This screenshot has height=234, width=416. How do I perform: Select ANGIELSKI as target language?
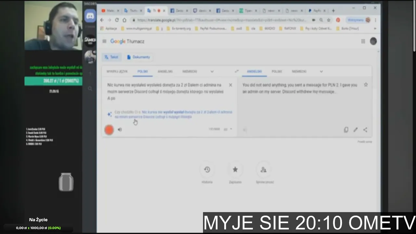tap(254, 71)
